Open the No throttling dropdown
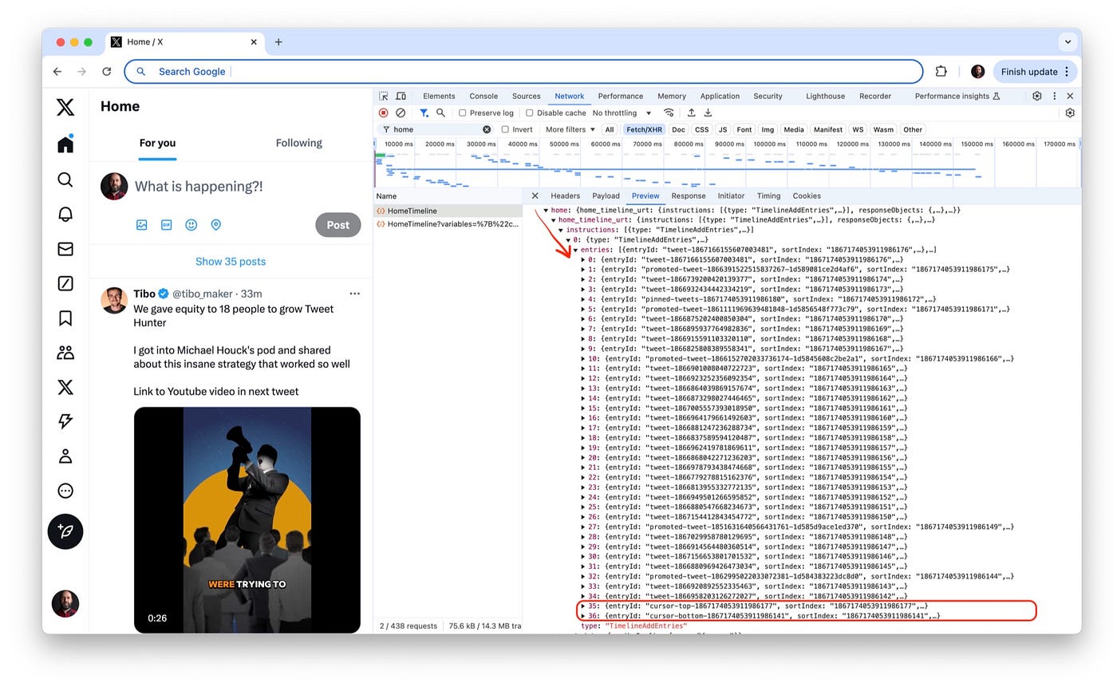The height and width of the screenshot is (683, 1117). pyautogui.click(x=622, y=113)
